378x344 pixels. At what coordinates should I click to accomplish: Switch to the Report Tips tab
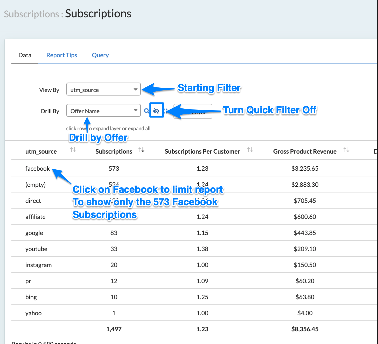[61, 55]
